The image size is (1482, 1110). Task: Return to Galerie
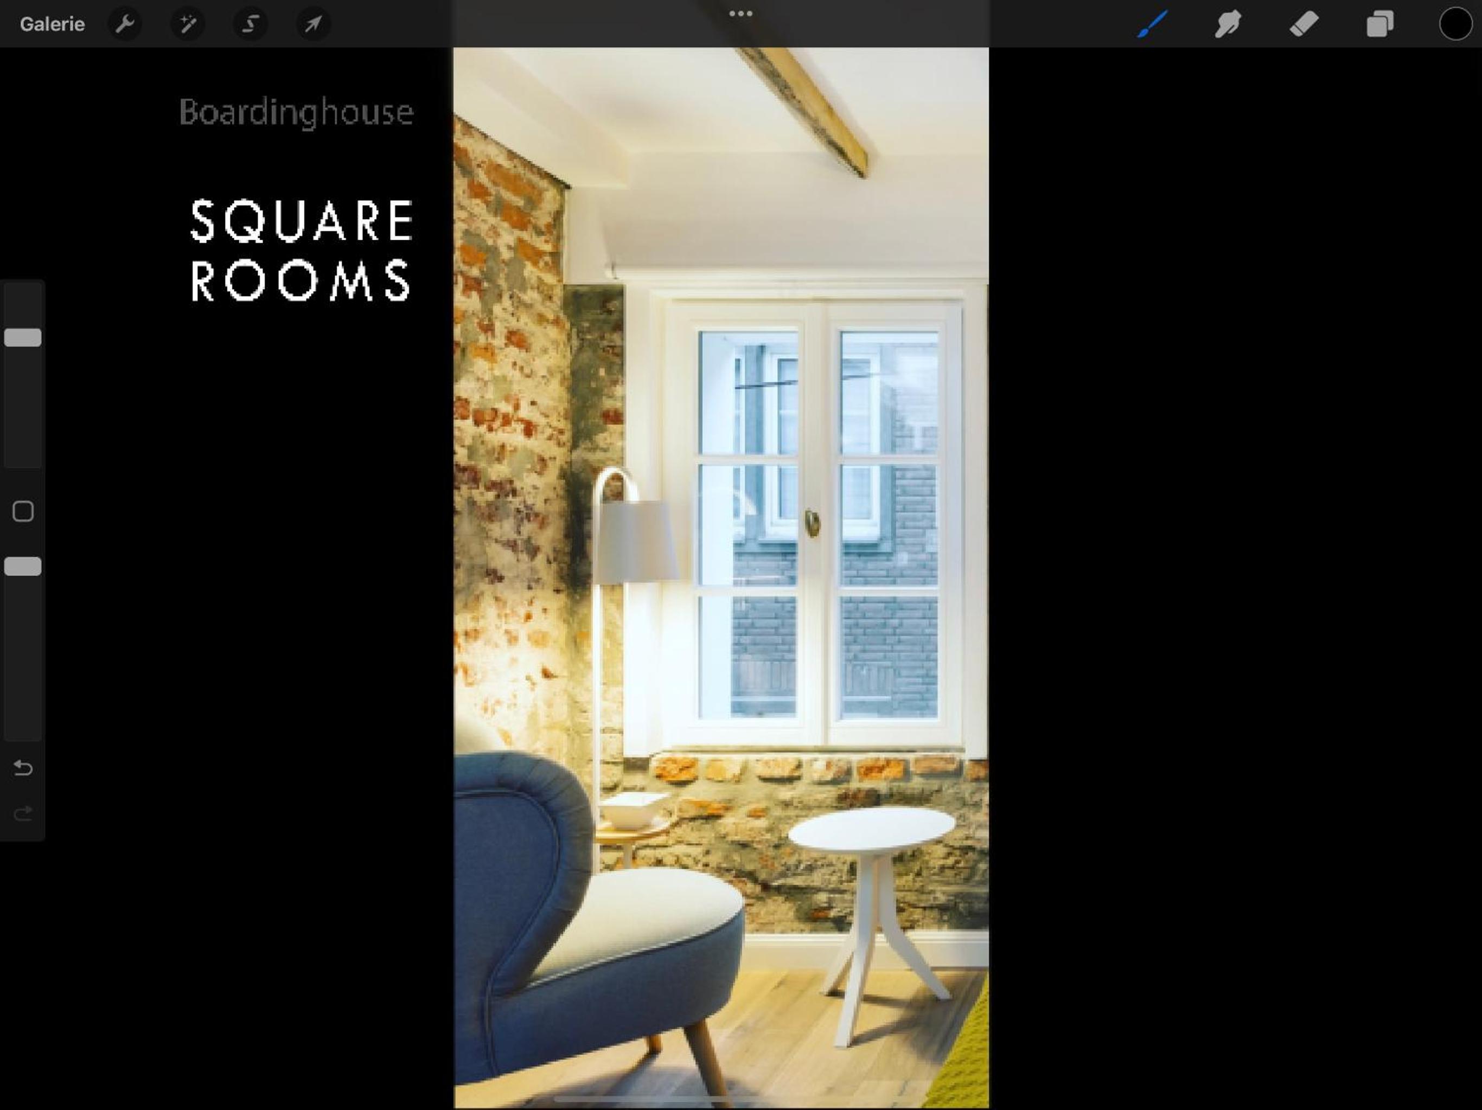pyautogui.click(x=52, y=24)
